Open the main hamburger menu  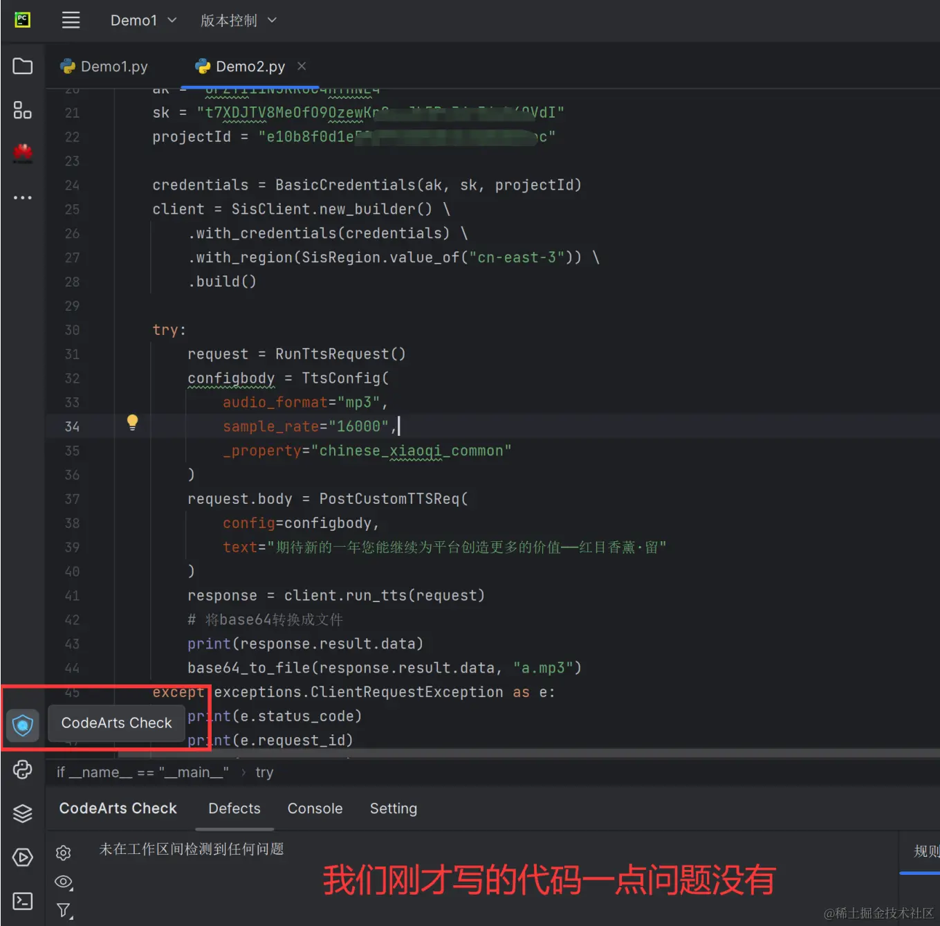(x=71, y=20)
